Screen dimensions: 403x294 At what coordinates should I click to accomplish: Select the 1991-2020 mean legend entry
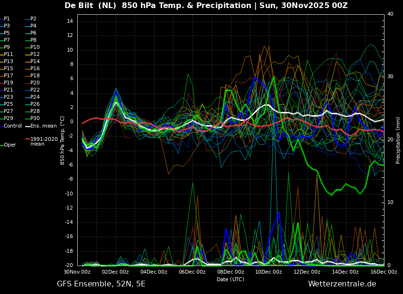(44, 141)
